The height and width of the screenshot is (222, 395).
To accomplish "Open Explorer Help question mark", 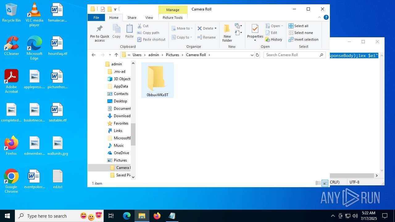I will point(326,18).
